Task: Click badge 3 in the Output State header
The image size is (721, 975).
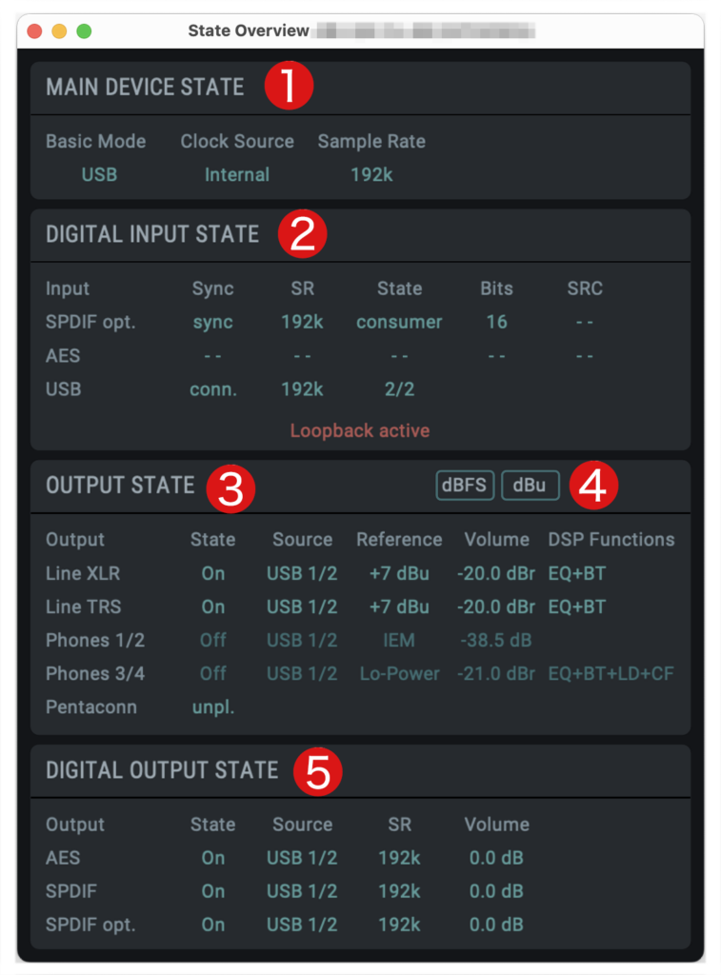Action: coord(229,487)
